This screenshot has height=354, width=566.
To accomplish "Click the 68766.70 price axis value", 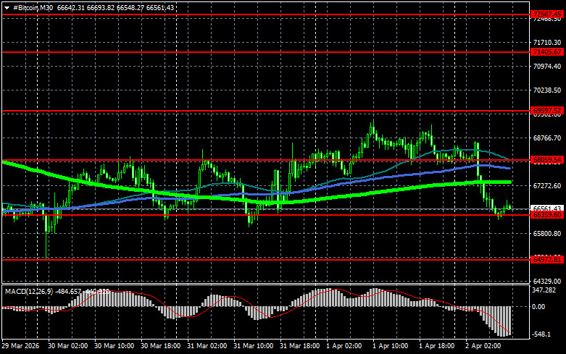I will [547, 138].
